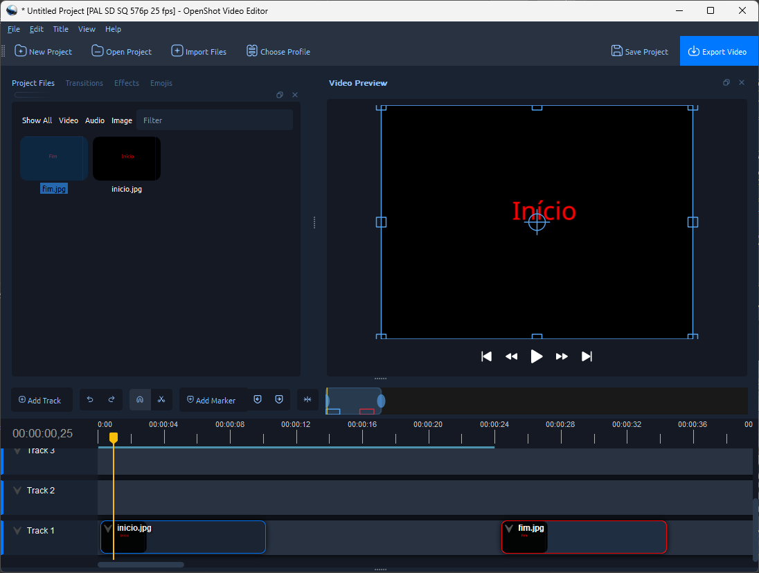Click the Rewind playback icon
759x573 pixels.
click(511, 356)
